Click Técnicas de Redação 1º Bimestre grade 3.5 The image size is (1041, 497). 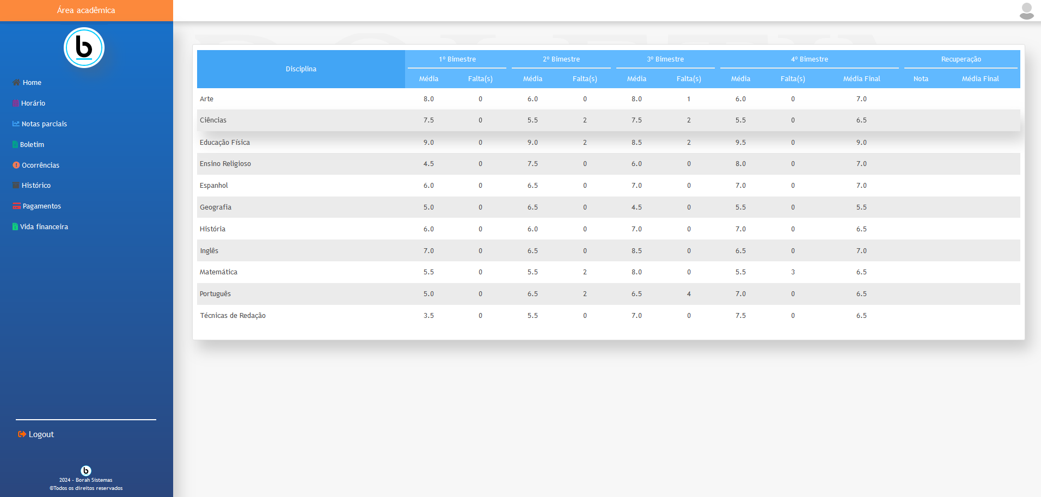[428, 316]
